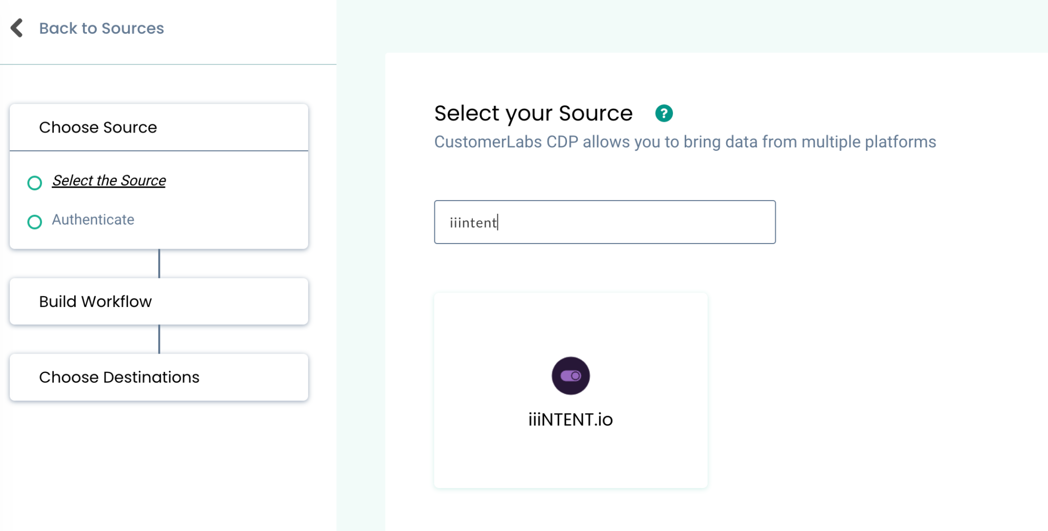Click the CustomerLabs CDP description text
The image size is (1048, 531).
tap(685, 142)
